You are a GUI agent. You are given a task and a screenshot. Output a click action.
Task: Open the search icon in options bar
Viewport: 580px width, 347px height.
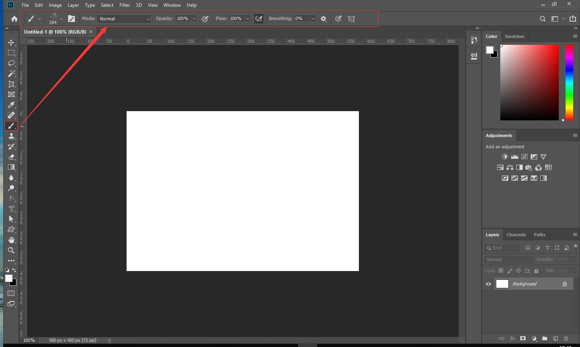point(542,19)
